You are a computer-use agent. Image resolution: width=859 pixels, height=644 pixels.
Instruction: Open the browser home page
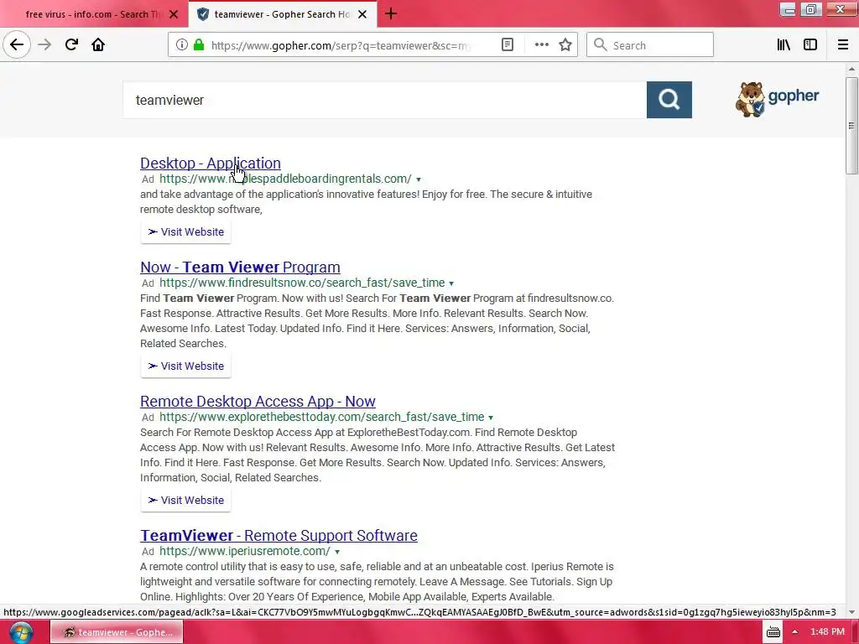tap(98, 44)
